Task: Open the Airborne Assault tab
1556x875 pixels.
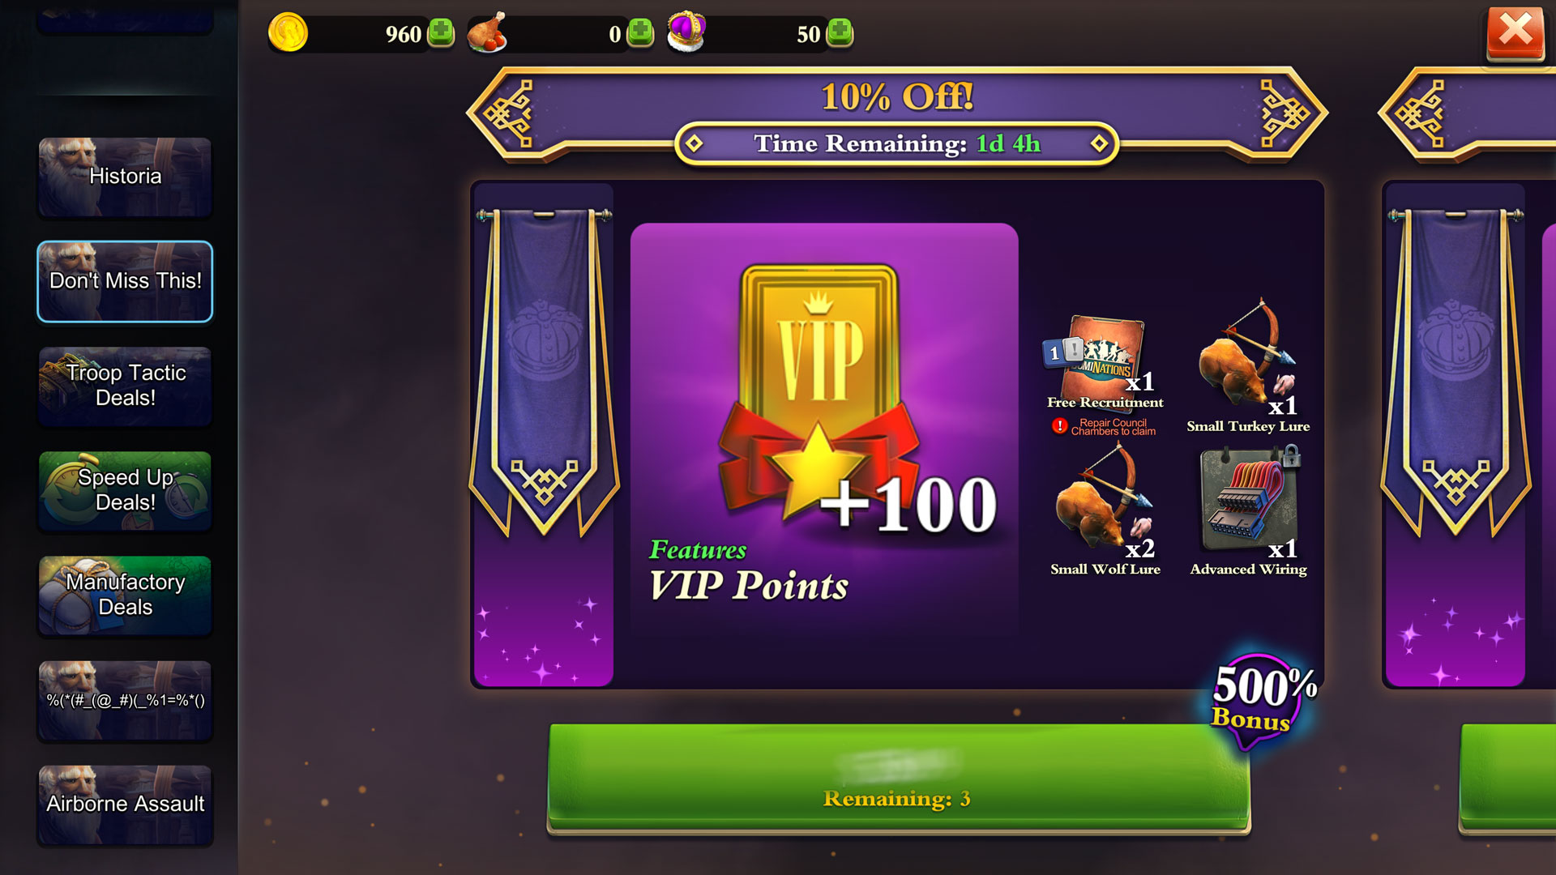Action: click(125, 805)
